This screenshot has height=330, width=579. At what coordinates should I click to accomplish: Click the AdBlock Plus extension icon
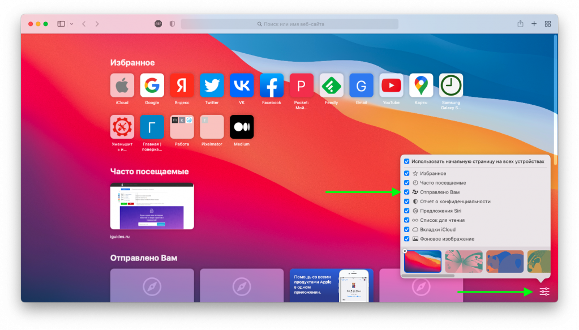(x=158, y=24)
